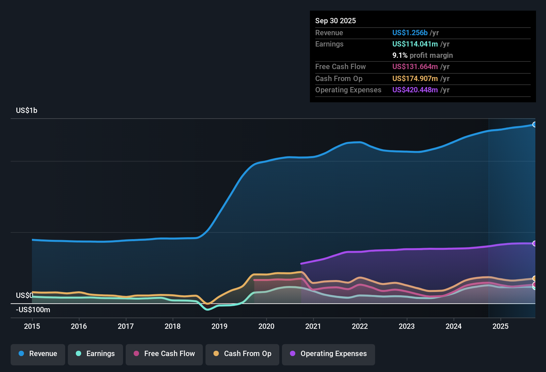
Task: Click the US$1.256b revenue value
Action: coord(410,33)
